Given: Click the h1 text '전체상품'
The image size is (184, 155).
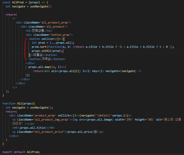Looking at the screenshot, I should 38,31.
